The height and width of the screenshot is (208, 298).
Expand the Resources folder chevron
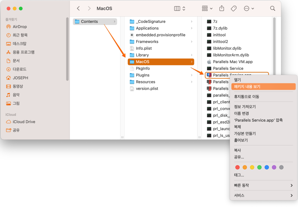tap(192, 82)
